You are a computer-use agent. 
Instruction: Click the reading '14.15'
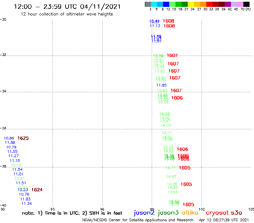pyautogui.click(x=166, y=125)
